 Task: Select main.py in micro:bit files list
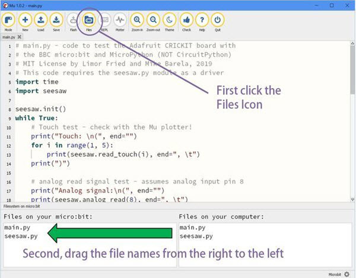(17, 228)
